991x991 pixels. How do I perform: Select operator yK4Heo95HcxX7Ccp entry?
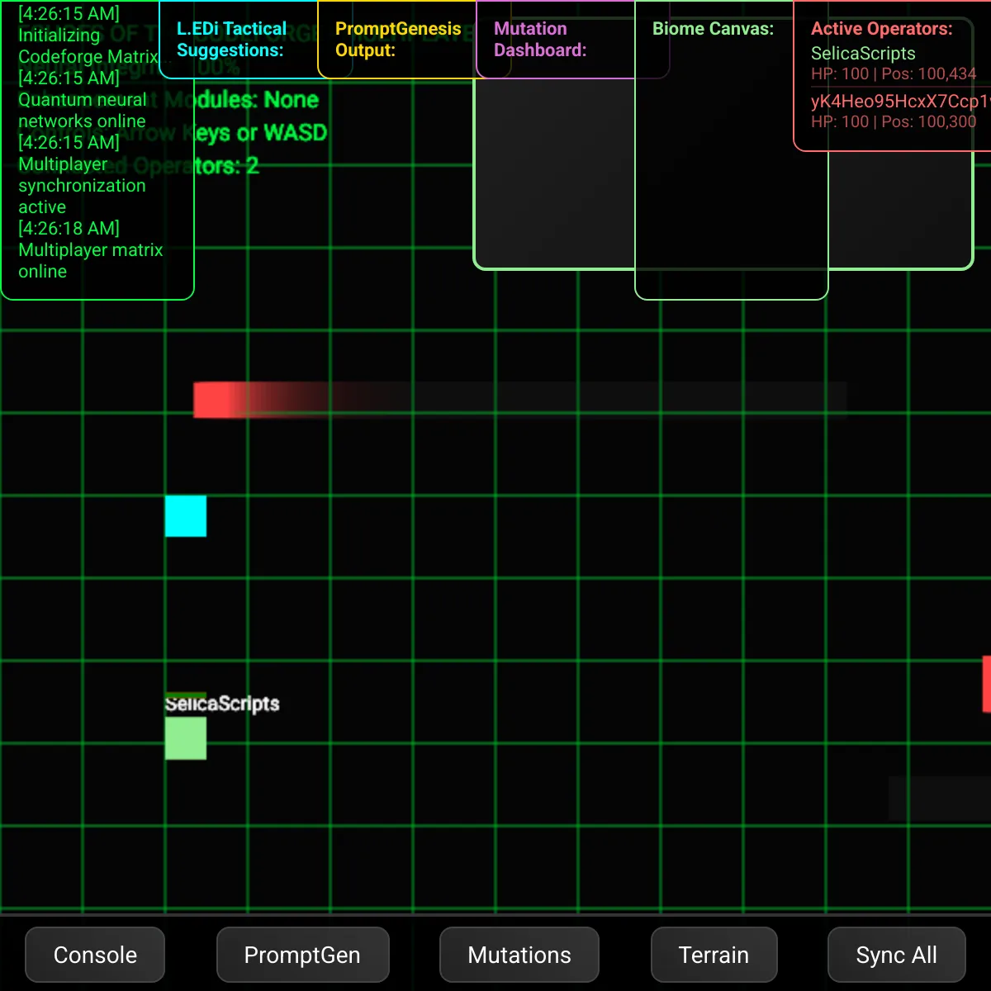[x=900, y=102]
